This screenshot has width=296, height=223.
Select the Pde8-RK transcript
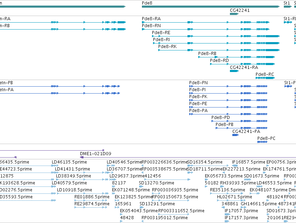[167, 47]
